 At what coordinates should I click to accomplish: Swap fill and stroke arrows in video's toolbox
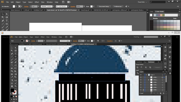point(16,89)
